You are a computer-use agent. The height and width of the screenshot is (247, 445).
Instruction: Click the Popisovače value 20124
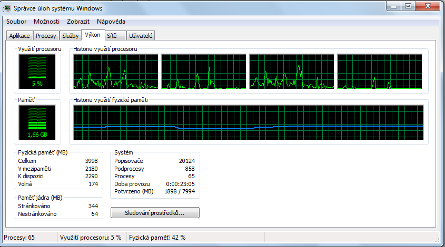point(187,161)
